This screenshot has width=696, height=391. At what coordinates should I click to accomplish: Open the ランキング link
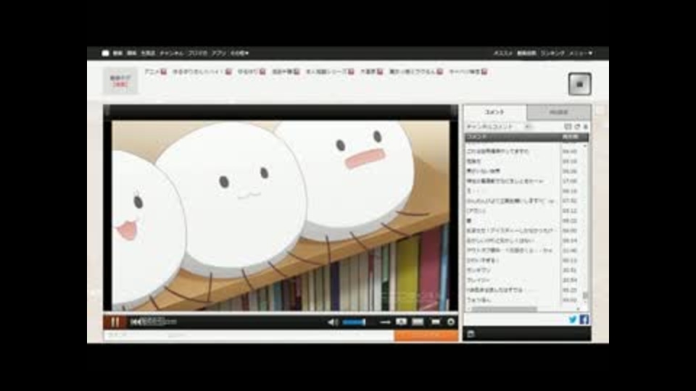pyautogui.click(x=552, y=53)
